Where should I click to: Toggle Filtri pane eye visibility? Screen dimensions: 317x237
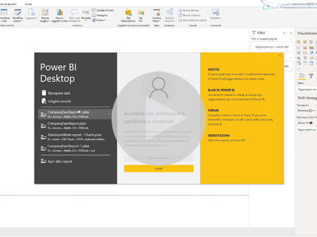284,33
